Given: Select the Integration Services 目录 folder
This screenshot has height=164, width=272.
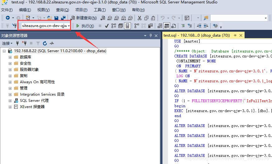Looking at the screenshot, I should [42, 94].
